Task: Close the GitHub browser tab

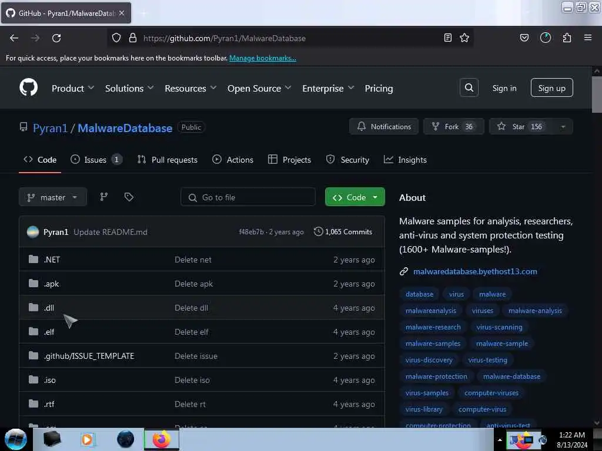Action: tap(122, 13)
